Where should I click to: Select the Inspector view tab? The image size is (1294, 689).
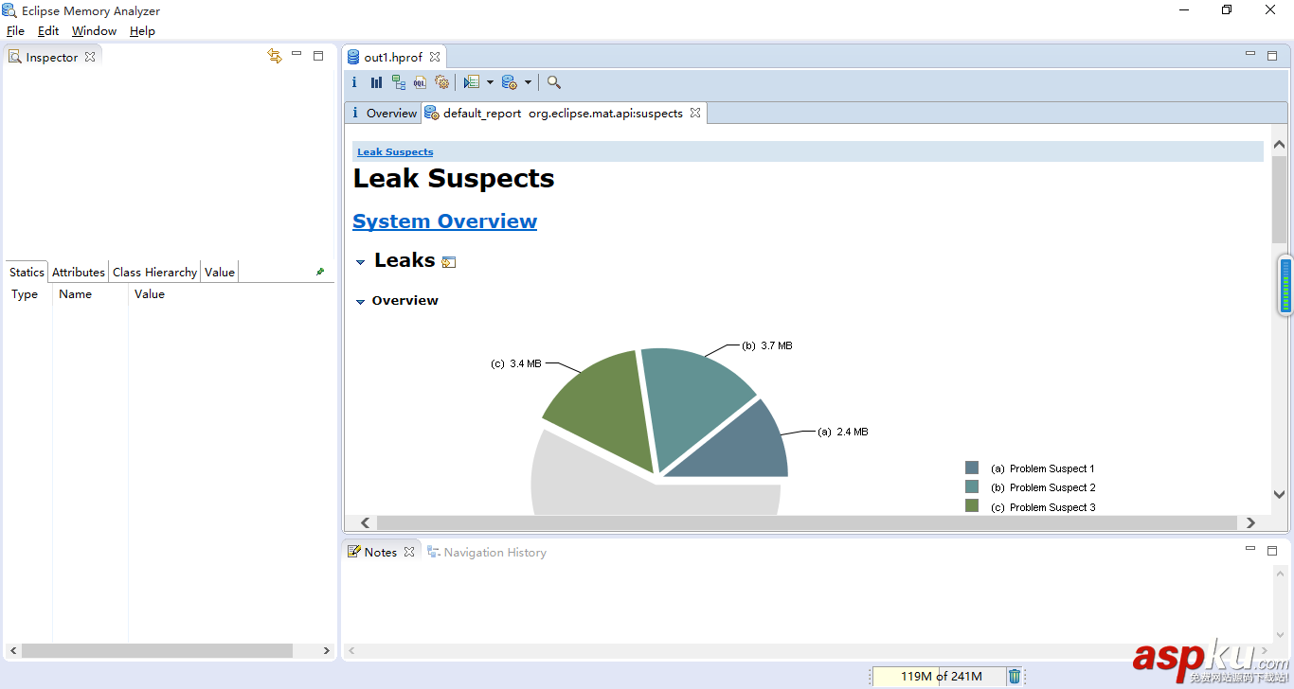(x=52, y=57)
